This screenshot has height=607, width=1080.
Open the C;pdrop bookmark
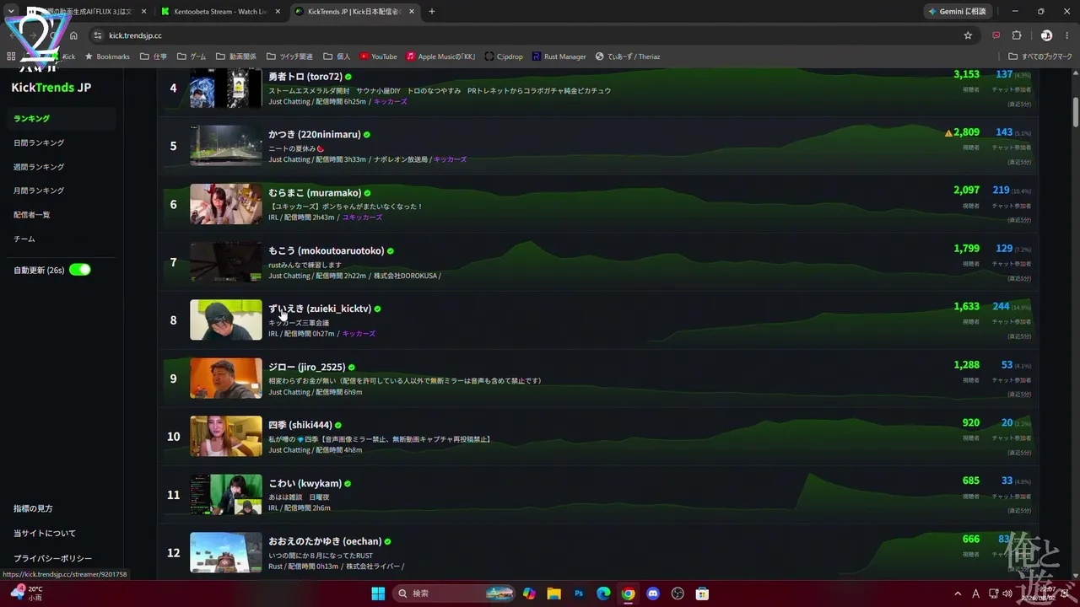pyautogui.click(x=504, y=56)
